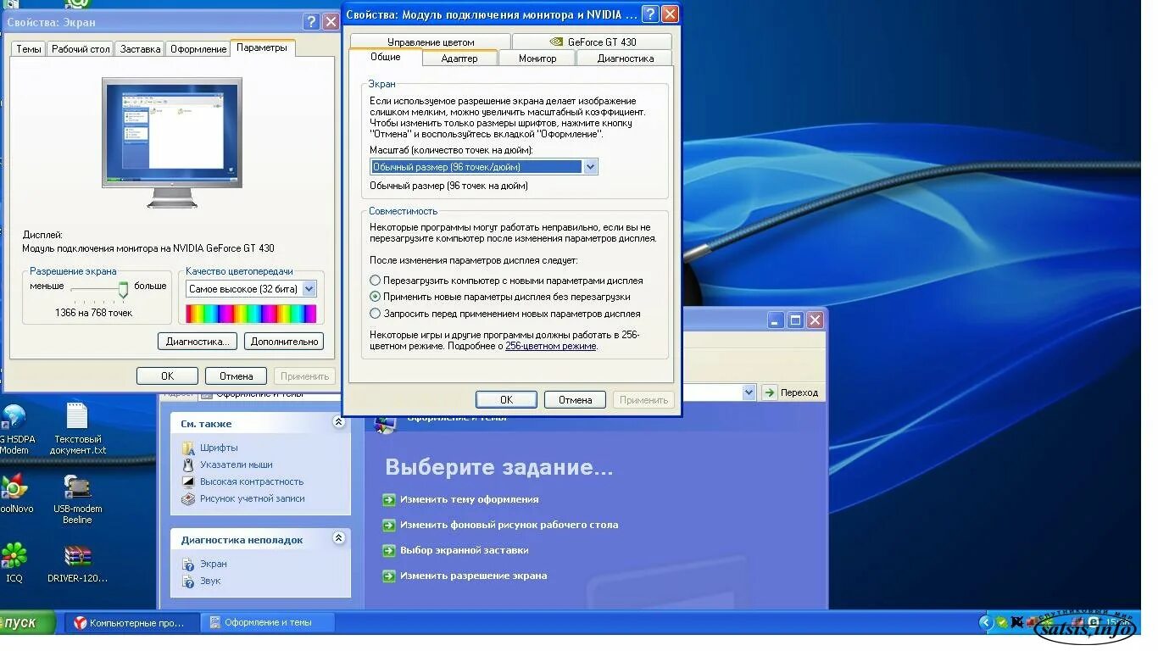The width and height of the screenshot is (1158, 651).
Task: Confirm OK in the NVIDIA module dialog
Action: tap(506, 400)
